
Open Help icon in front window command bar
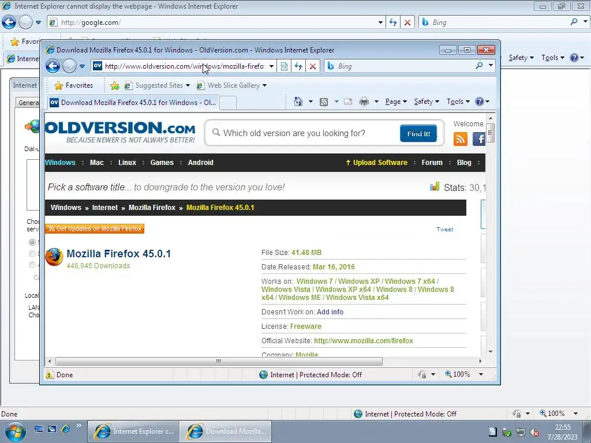tap(480, 102)
